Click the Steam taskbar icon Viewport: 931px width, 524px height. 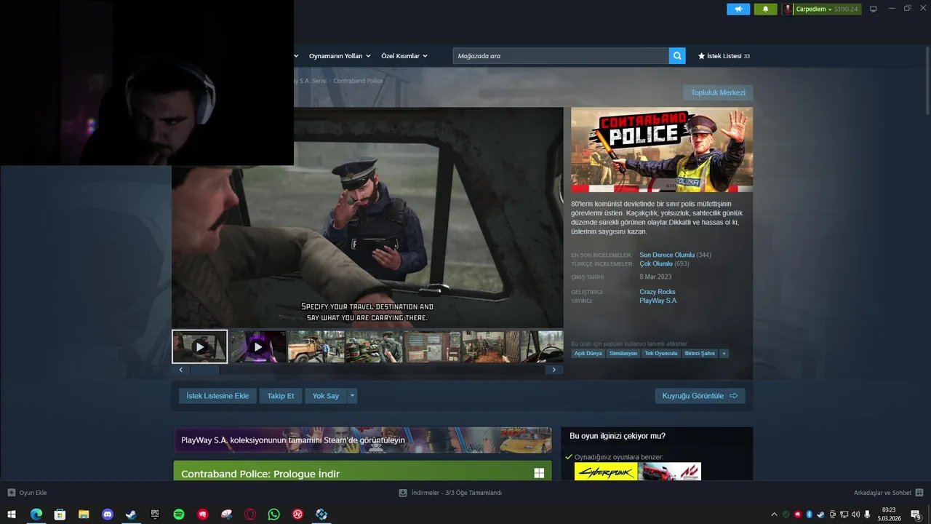(131, 515)
